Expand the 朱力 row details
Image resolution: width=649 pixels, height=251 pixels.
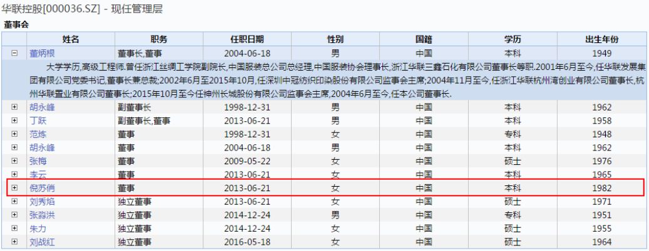(x=14, y=229)
